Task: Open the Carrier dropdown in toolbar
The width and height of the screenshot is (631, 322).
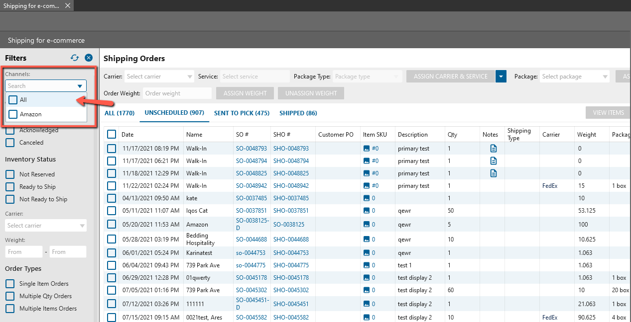Action: click(x=159, y=77)
